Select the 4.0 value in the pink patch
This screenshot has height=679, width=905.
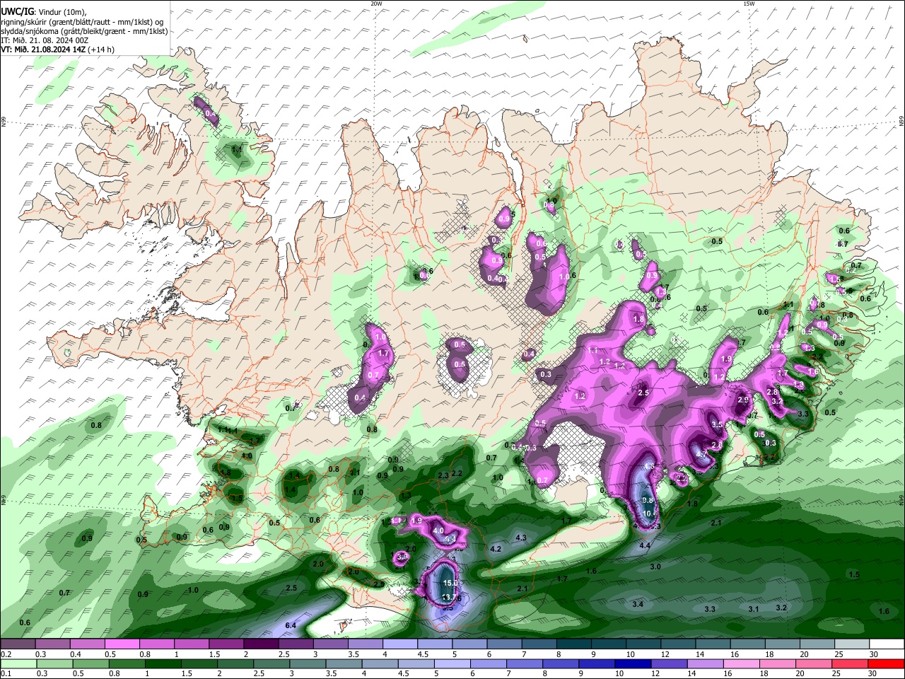tap(438, 530)
